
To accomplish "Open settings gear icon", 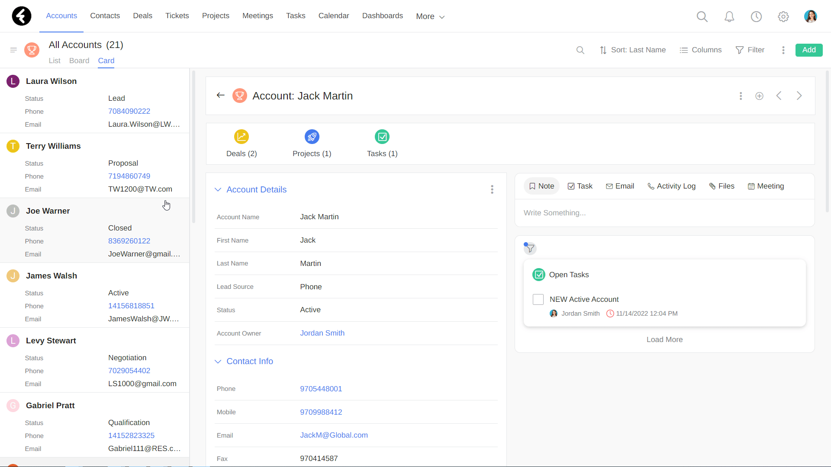I will point(783,16).
